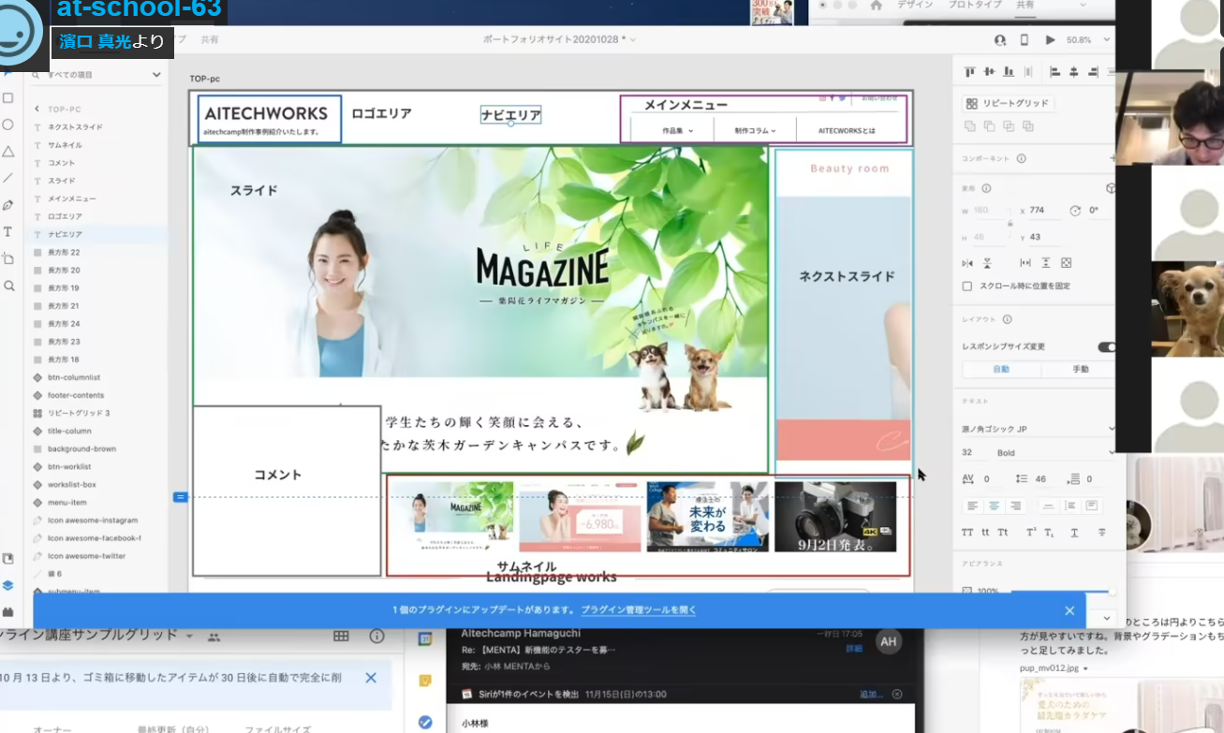Align text left in Text panel

coord(972,506)
